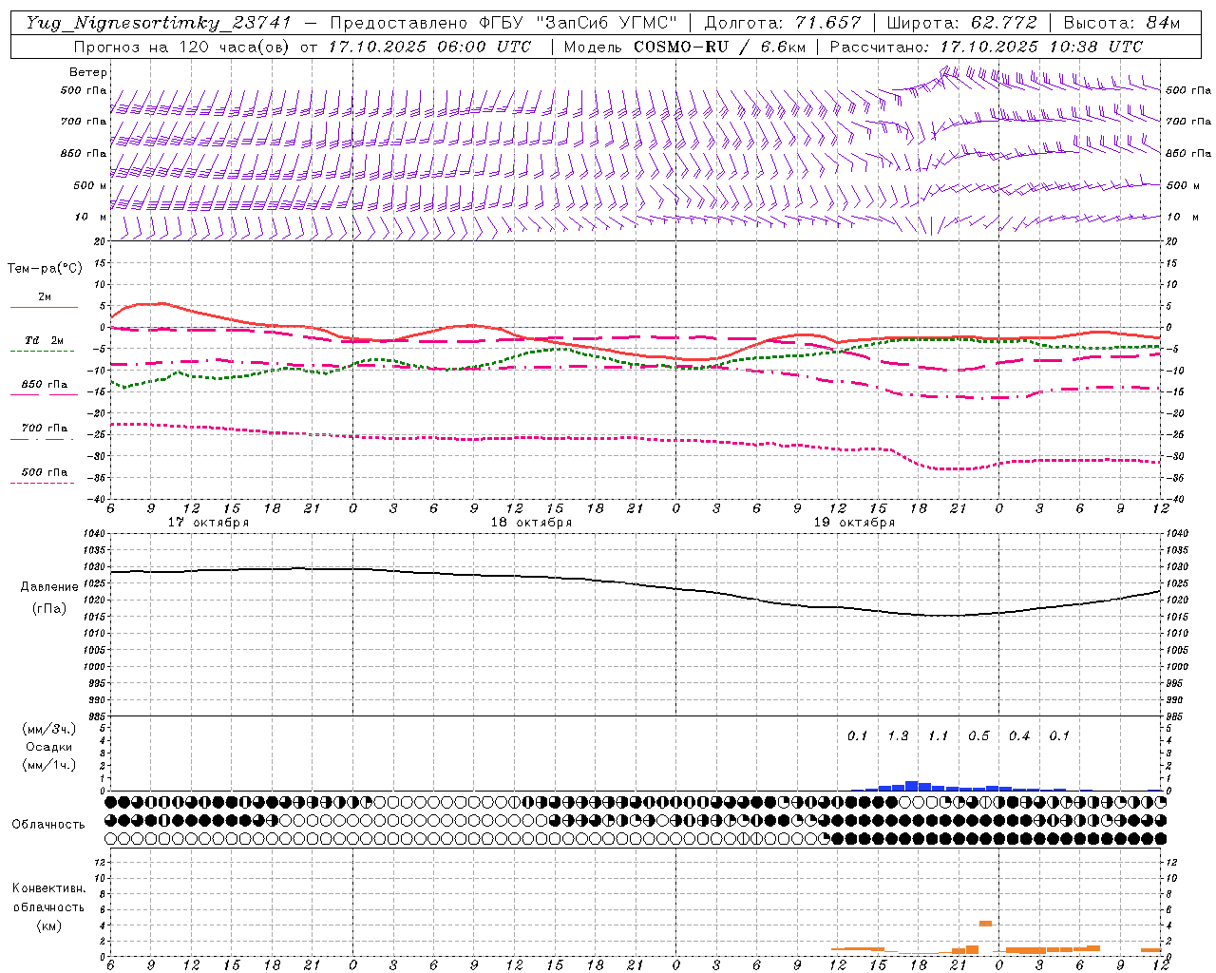Click the 17 октября date label
This screenshot has width=1216, height=973.
[208, 523]
